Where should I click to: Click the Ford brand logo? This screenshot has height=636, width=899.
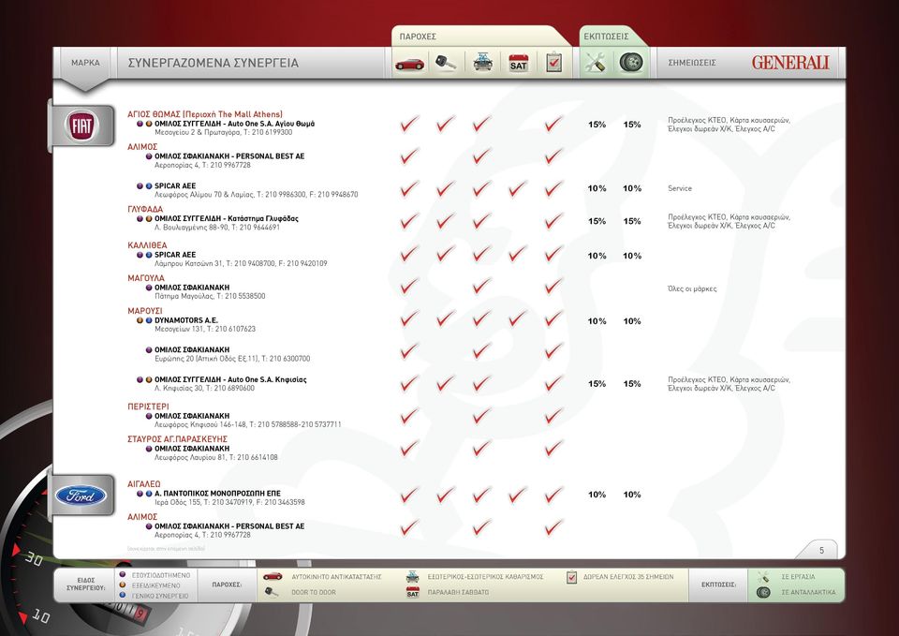pyautogui.click(x=81, y=495)
